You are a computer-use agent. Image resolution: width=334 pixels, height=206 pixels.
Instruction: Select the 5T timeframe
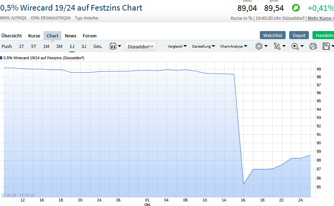pos(34,47)
